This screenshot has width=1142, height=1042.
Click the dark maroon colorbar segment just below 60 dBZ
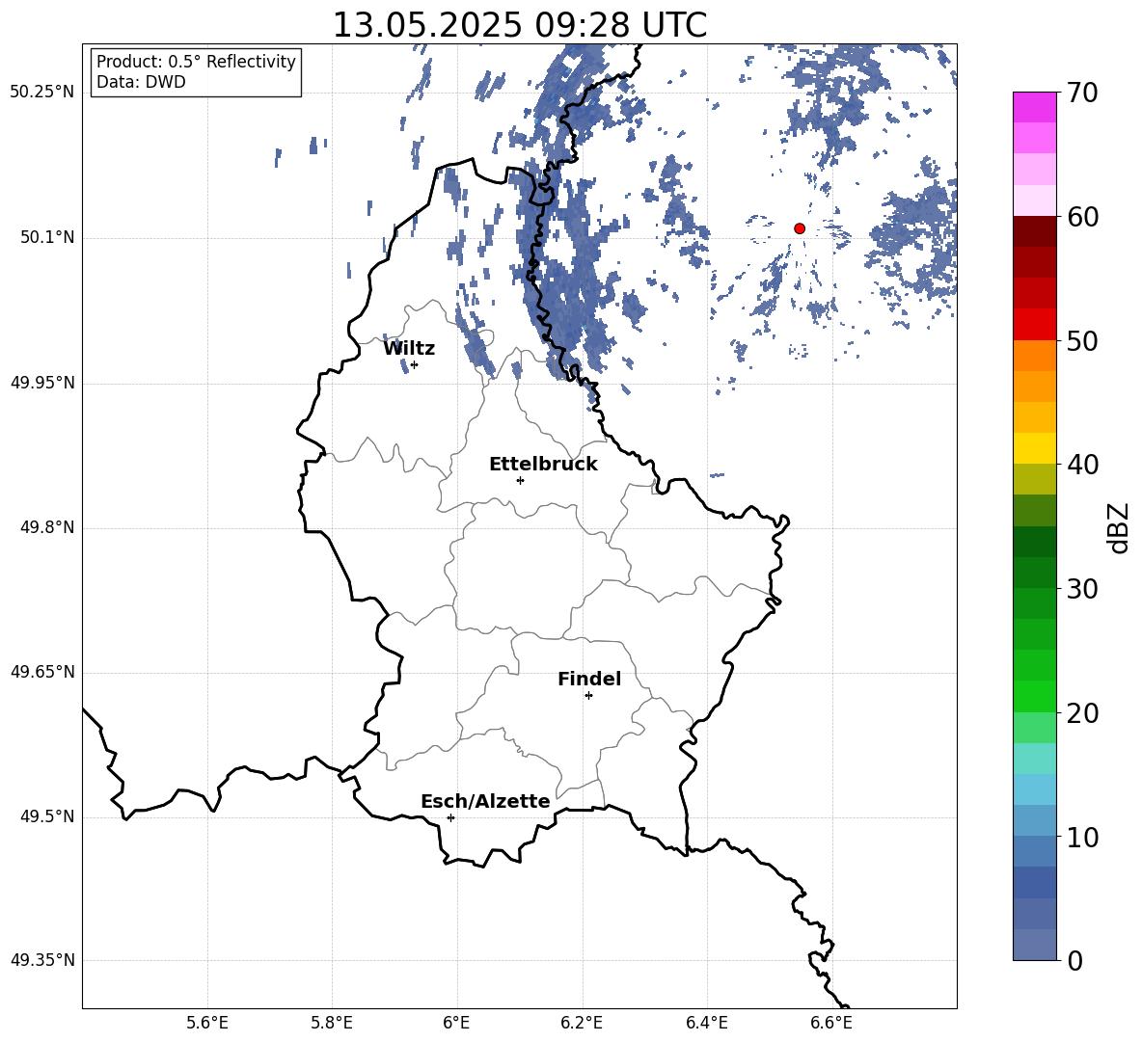[x=1034, y=231]
